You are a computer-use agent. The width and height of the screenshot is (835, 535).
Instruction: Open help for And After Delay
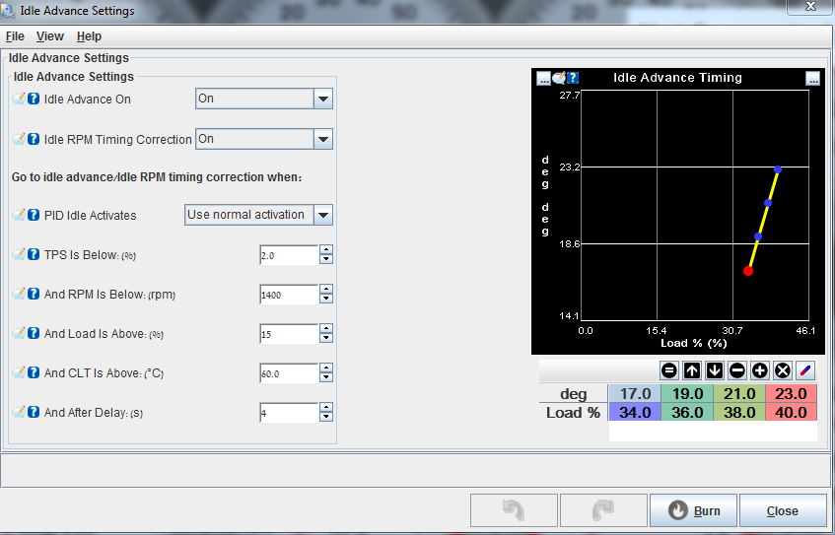click(x=33, y=412)
